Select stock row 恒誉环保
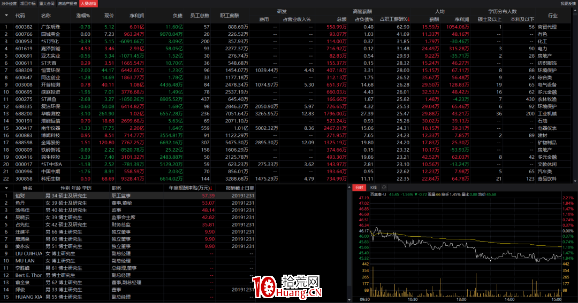578x303 pixels. pyautogui.click(x=286, y=71)
